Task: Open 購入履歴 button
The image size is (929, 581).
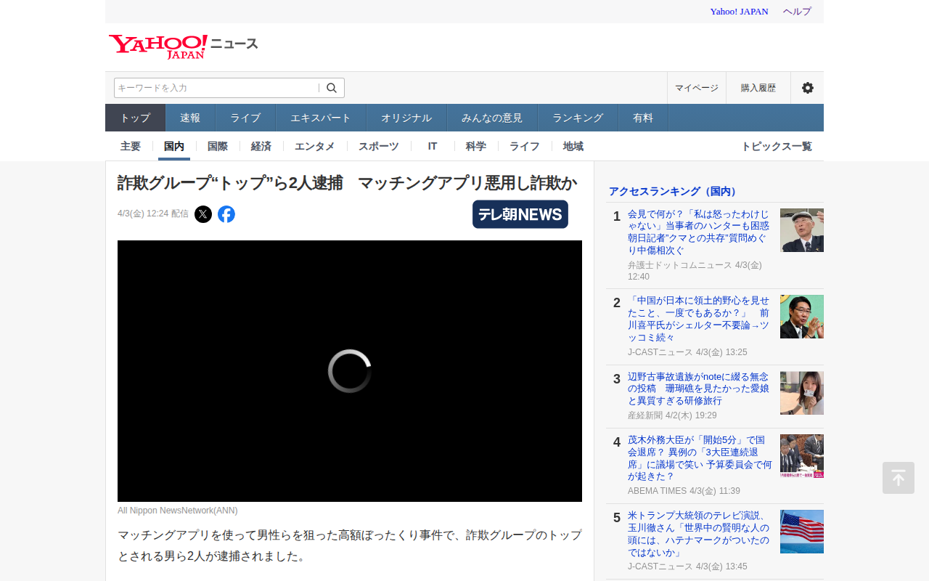Action: point(758,88)
